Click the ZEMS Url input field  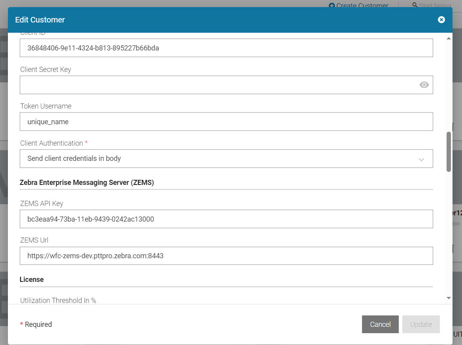coord(226,256)
